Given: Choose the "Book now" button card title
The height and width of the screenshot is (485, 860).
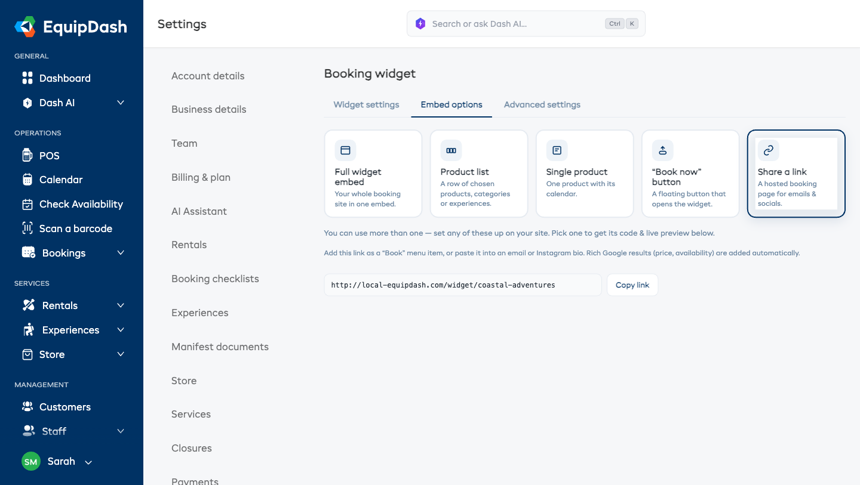Looking at the screenshot, I should click(x=677, y=177).
